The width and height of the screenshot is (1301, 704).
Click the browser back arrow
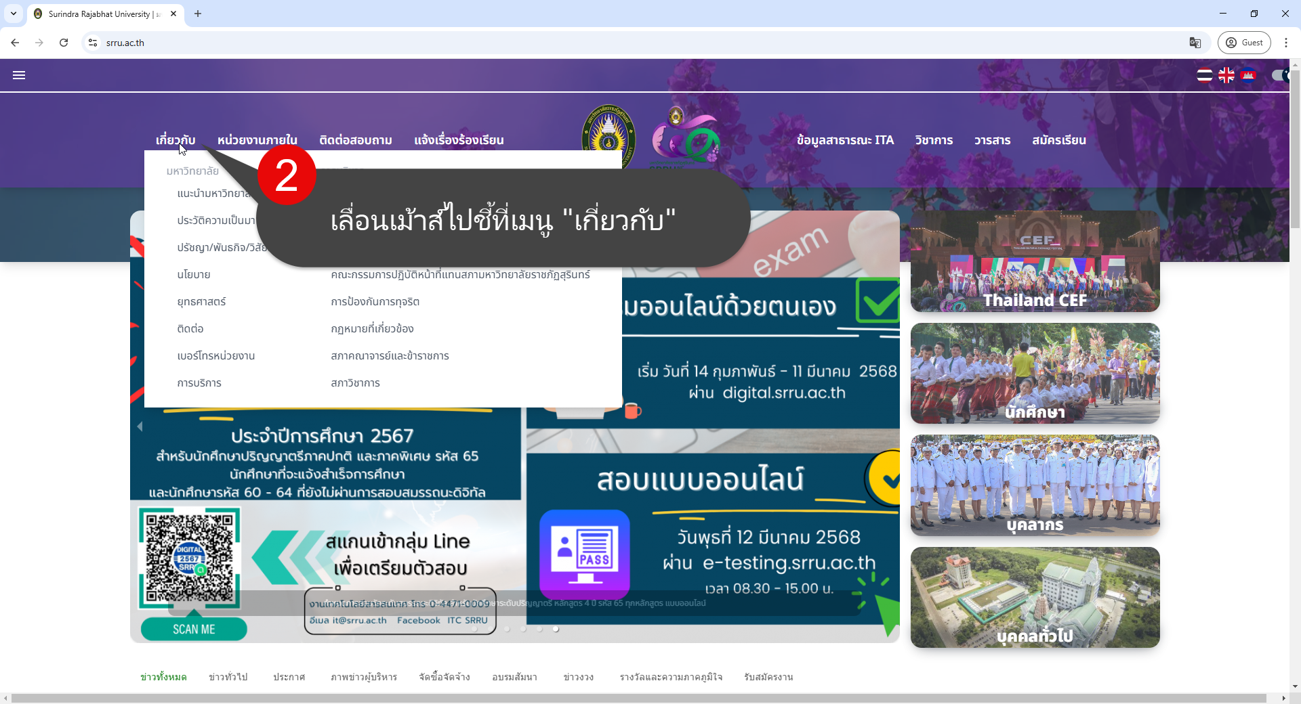[x=15, y=43]
